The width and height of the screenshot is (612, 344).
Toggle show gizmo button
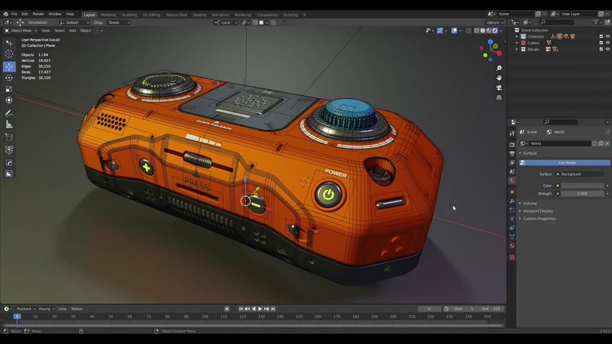point(440,31)
